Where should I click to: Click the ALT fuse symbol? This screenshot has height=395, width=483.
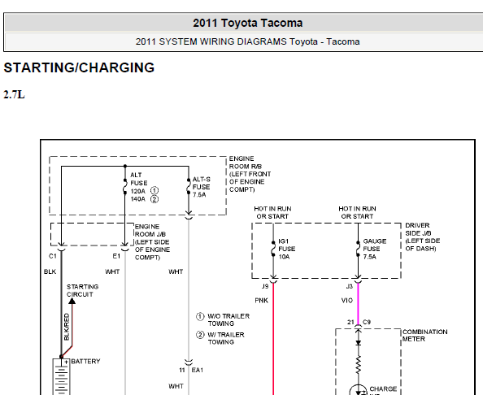[x=125, y=186]
